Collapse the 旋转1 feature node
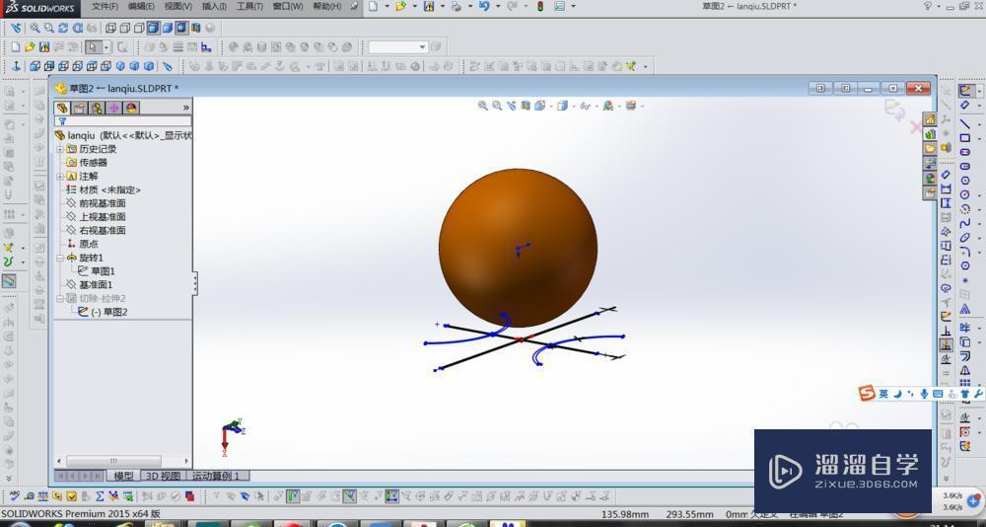Image resolution: width=986 pixels, height=527 pixels. click(x=60, y=259)
